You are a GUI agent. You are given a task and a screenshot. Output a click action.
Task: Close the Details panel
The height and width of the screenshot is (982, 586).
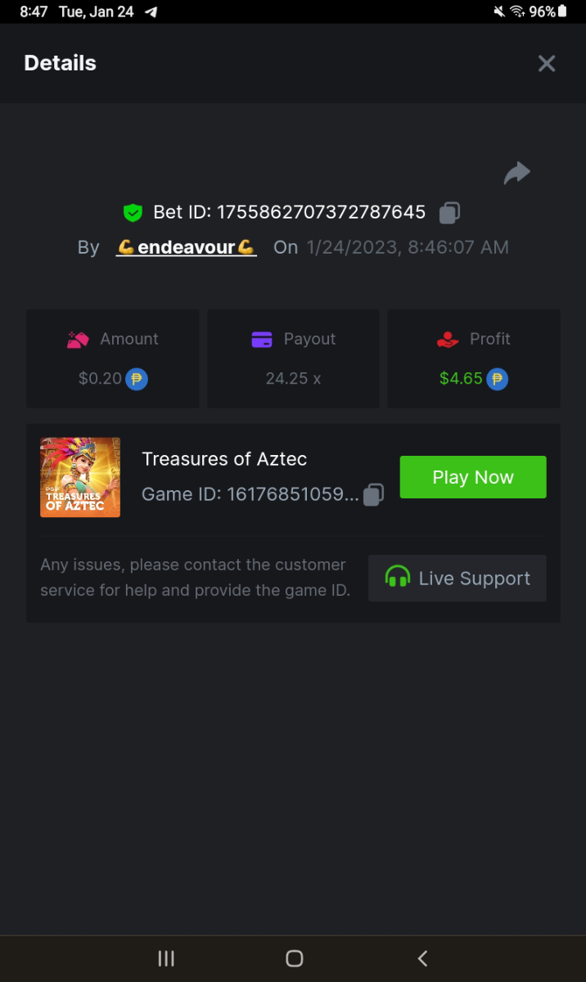(546, 64)
